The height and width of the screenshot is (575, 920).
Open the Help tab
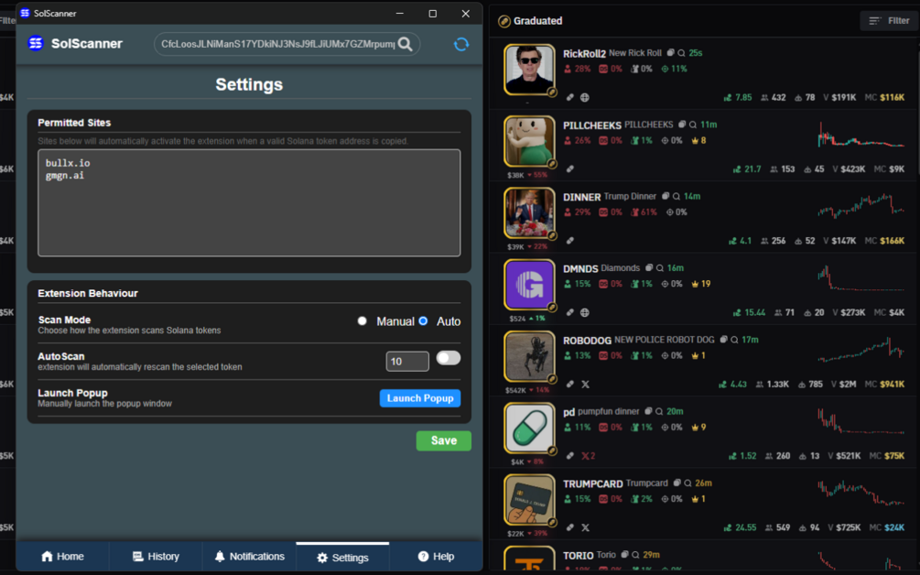pos(436,556)
